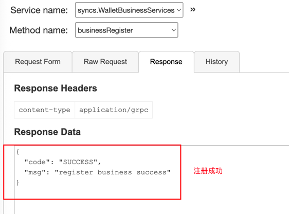
Task: Click the "code": "SUCCESS" line
Action: (x=63, y=162)
